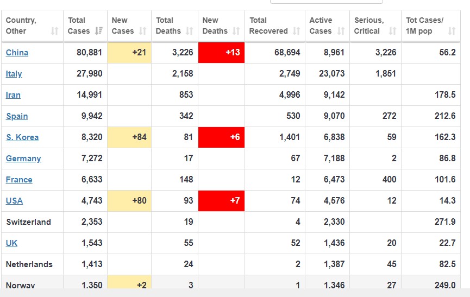Click UK's total deaths 55
Screen dimensions: 470x297
tap(189, 243)
